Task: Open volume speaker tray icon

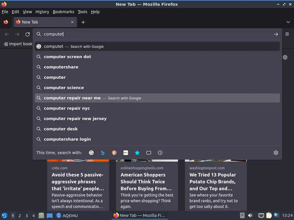Action: point(250,215)
